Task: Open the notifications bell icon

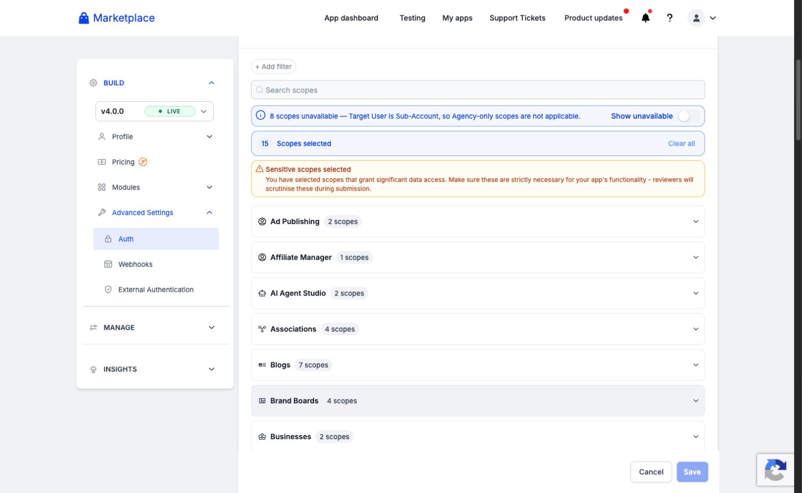Action: [645, 18]
